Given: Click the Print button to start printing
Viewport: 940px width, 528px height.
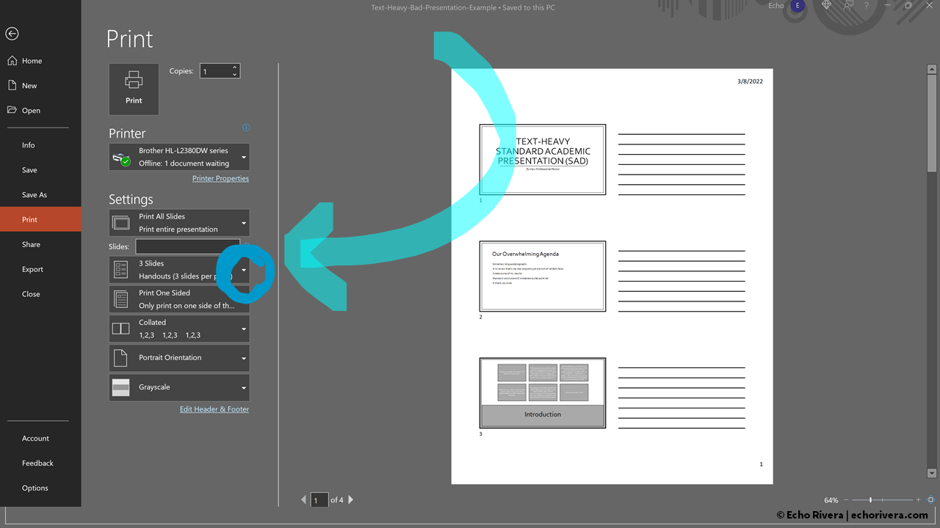Looking at the screenshot, I should tap(134, 89).
